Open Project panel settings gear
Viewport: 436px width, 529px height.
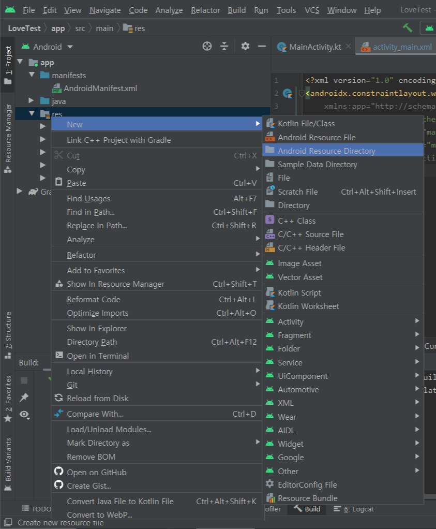coord(245,46)
